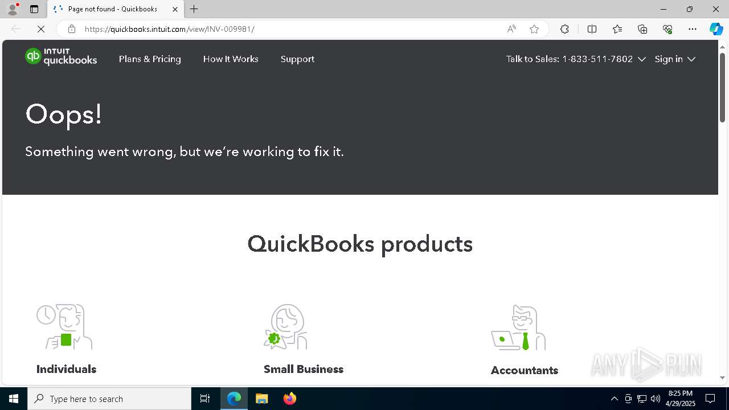Open a new browser tab

click(x=194, y=9)
